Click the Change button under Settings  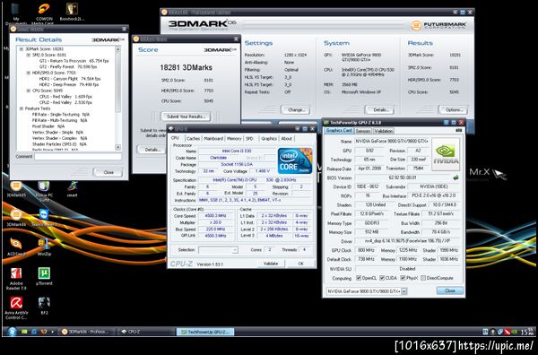click(296, 110)
